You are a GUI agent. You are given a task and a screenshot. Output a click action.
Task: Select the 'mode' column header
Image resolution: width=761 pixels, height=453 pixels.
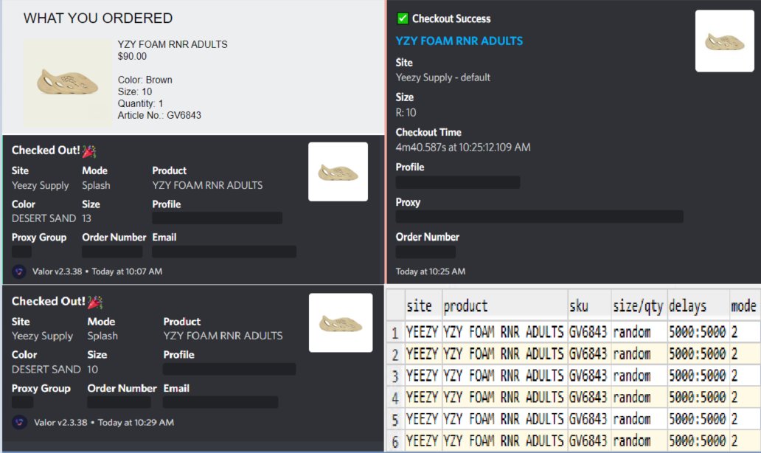click(x=745, y=306)
